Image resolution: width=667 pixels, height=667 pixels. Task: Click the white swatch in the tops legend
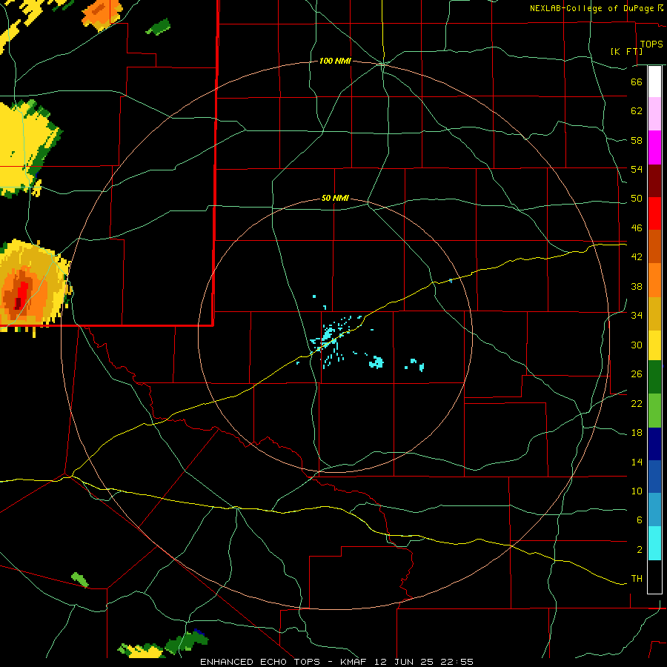(x=654, y=82)
